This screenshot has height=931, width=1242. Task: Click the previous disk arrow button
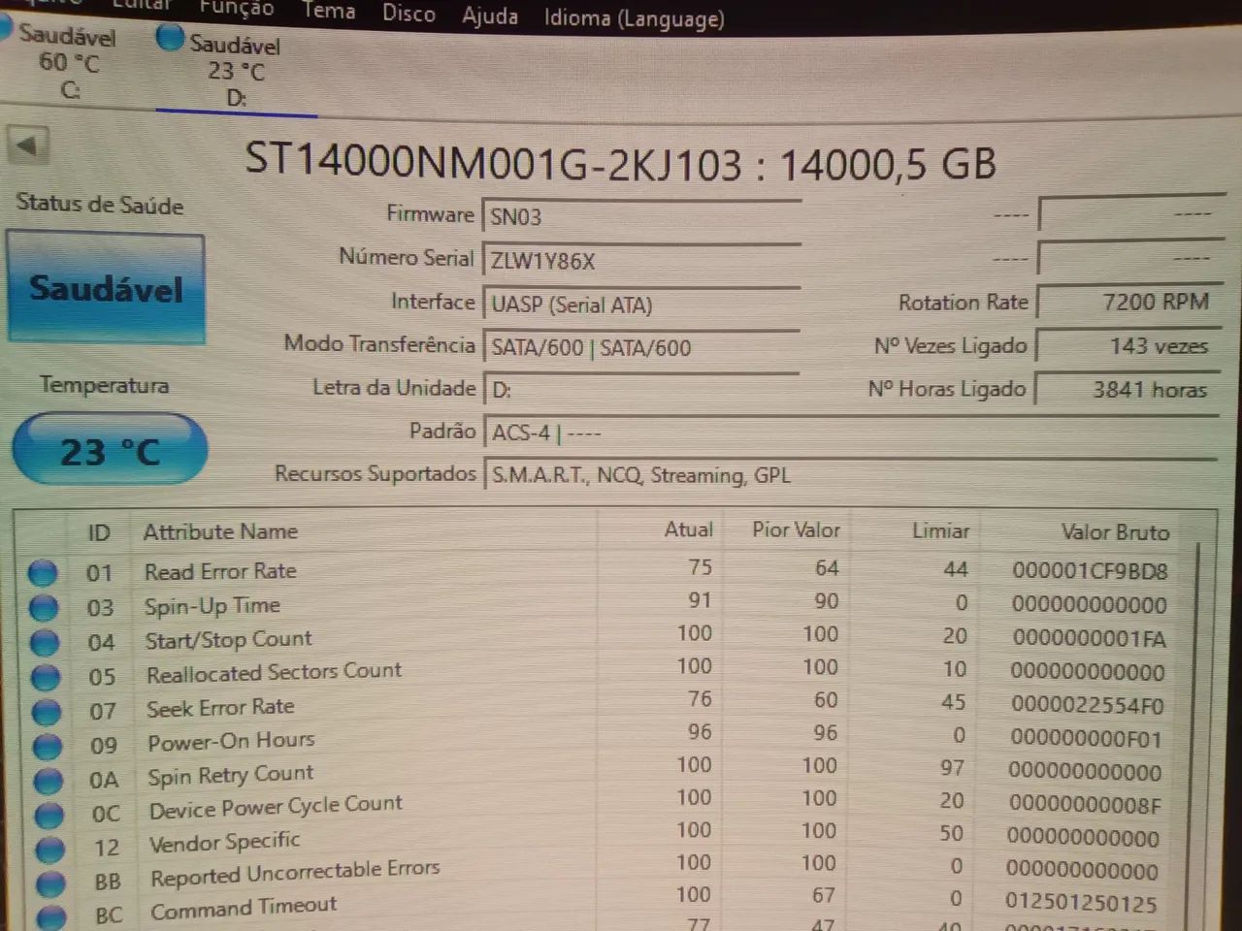[x=28, y=146]
